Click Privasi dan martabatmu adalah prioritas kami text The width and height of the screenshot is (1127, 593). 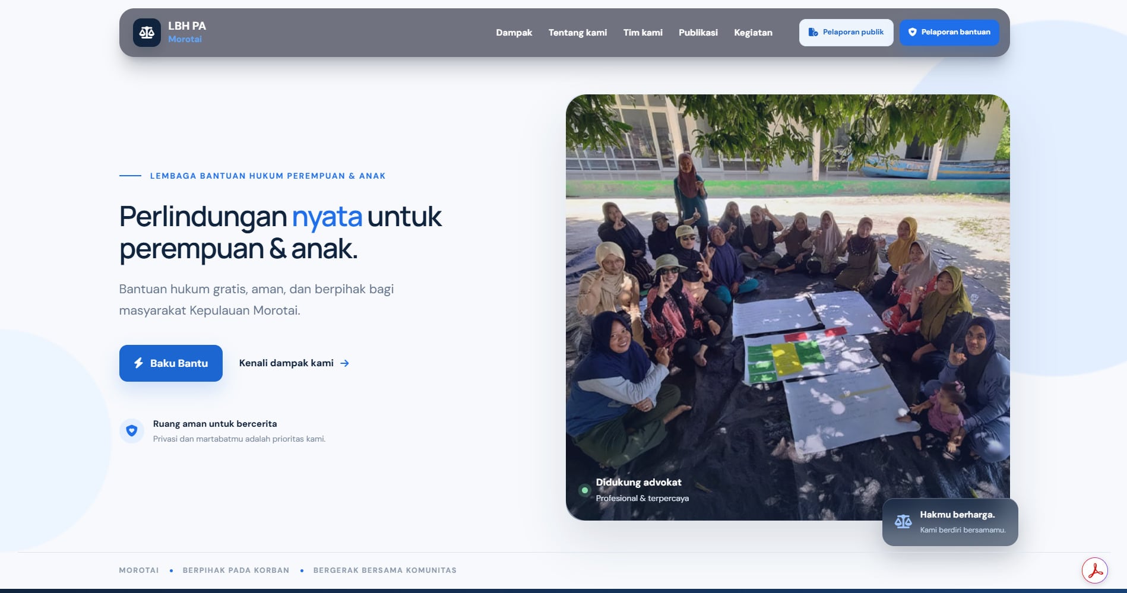[x=239, y=439]
